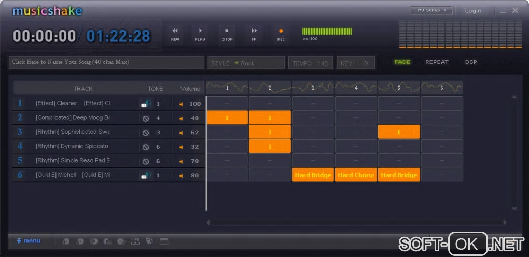Click the green arrow next to Rock
This screenshot has width=529, height=257.
coord(236,63)
